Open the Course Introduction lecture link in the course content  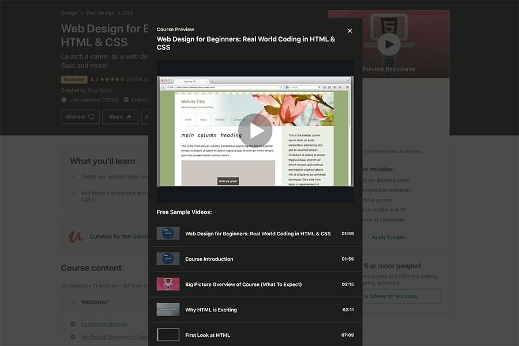tap(104, 324)
